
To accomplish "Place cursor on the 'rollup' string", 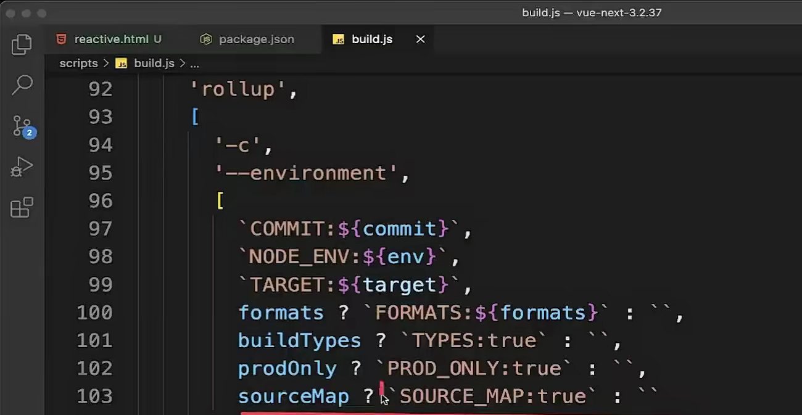I will (238, 89).
